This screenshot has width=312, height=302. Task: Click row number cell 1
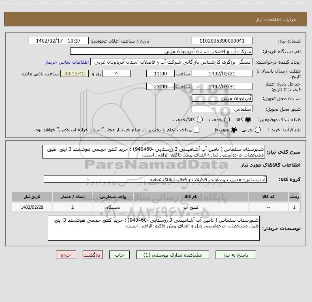click(x=294, y=207)
